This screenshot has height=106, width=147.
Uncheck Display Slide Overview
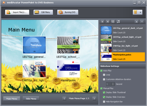coord(104,97)
